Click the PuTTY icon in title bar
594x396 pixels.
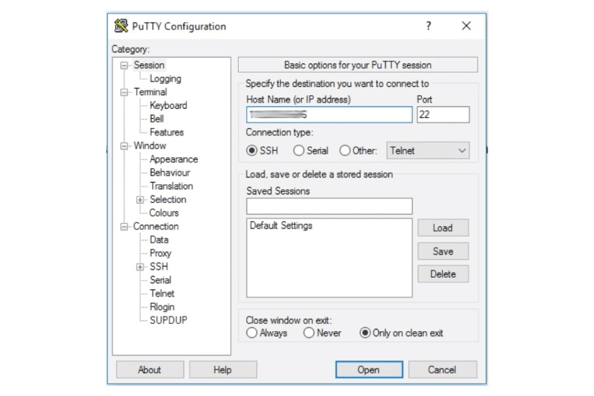coord(121,26)
